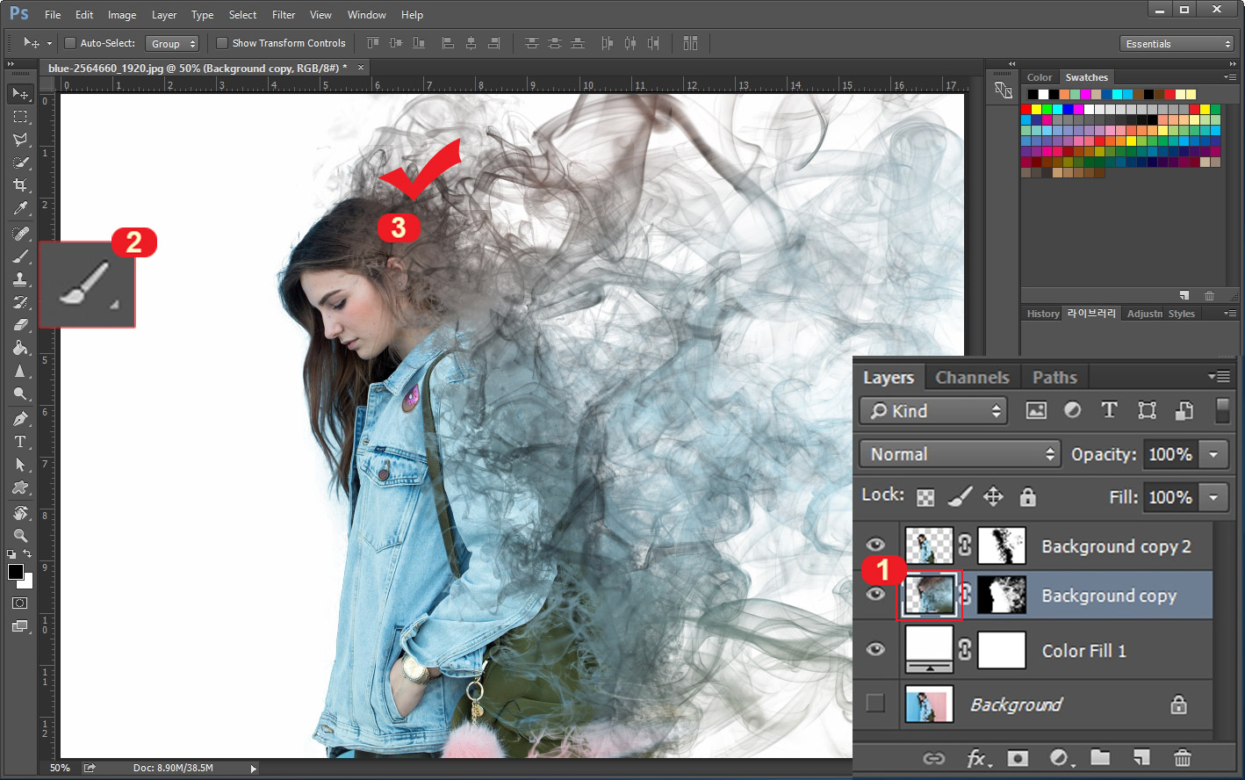Select the Eyedropper tool
This screenshot has width=1245, height=780.
coord(20,207)
